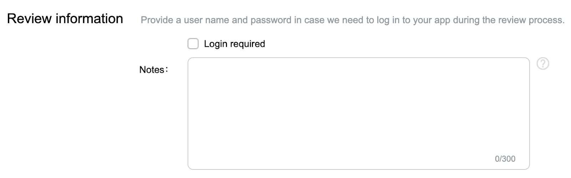Screen dimensions: 571x178
Task: Click the user name and password description text
Action: point(353,20)
